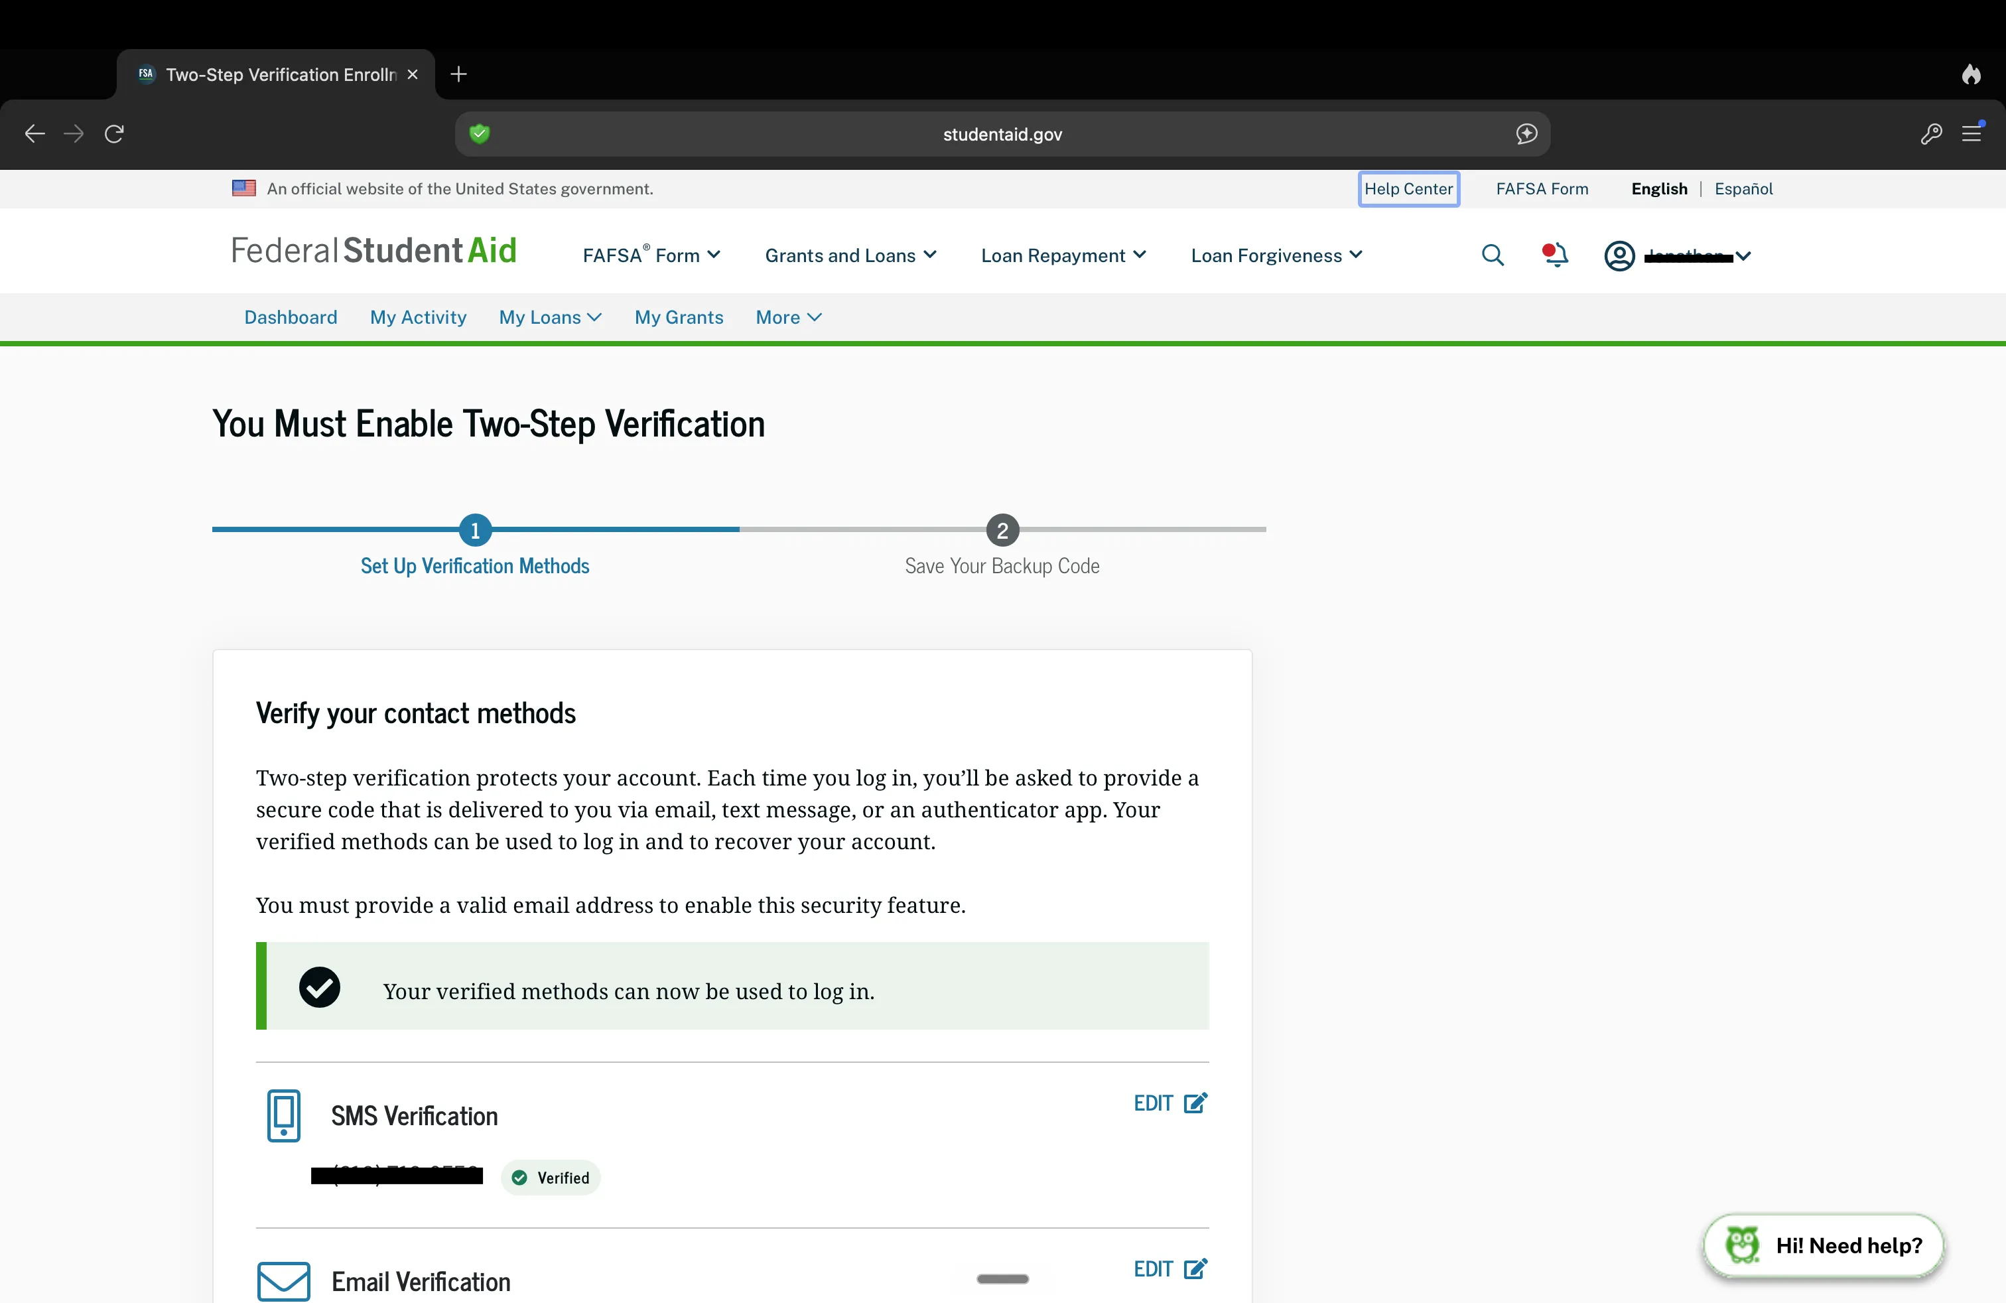Viewport: 2006px width, 1303px height.
Task: Click the studentaid.gov address bar
Action: click(x=1002, y=134)
